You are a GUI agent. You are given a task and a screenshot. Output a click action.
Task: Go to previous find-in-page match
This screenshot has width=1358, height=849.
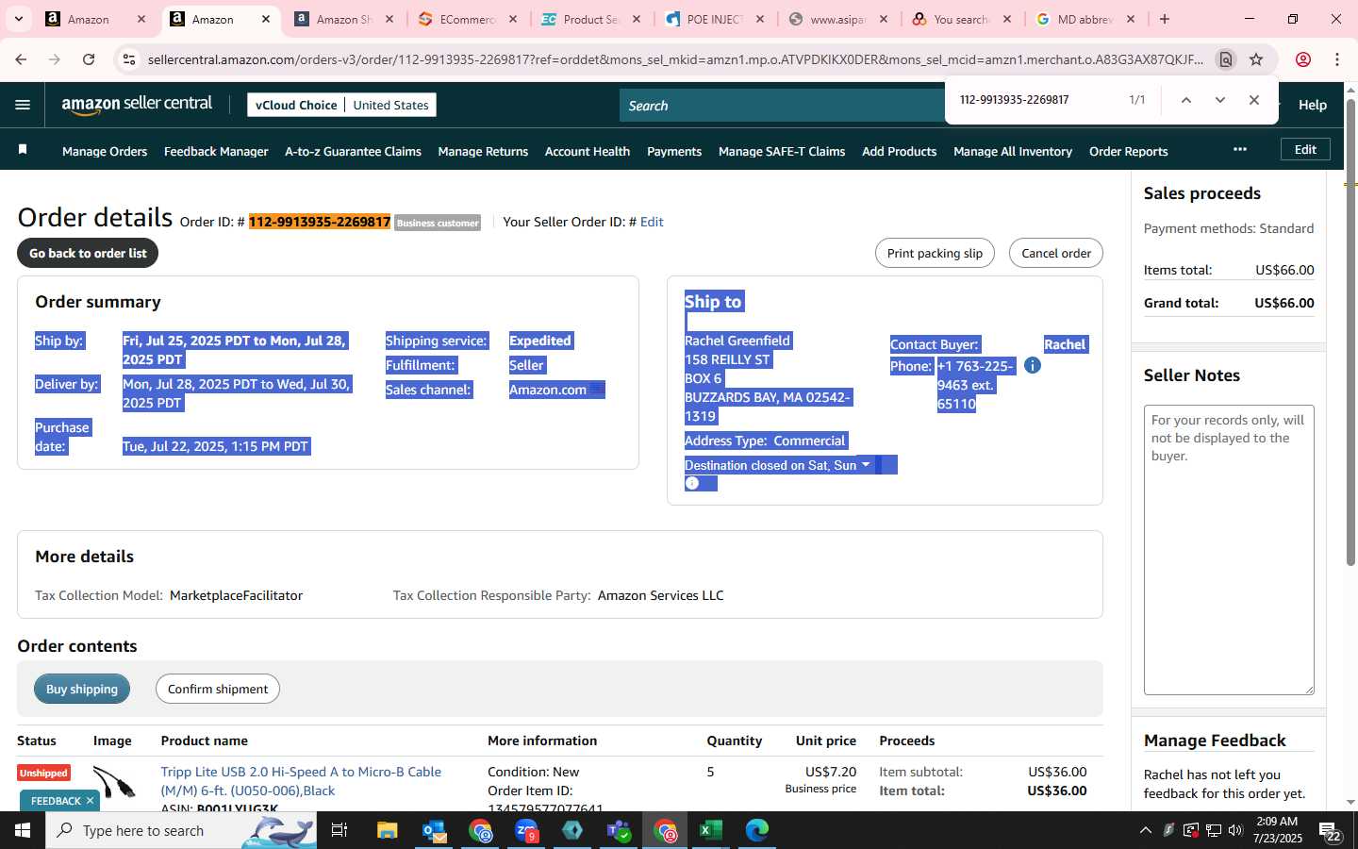(x=1185, y=100)
